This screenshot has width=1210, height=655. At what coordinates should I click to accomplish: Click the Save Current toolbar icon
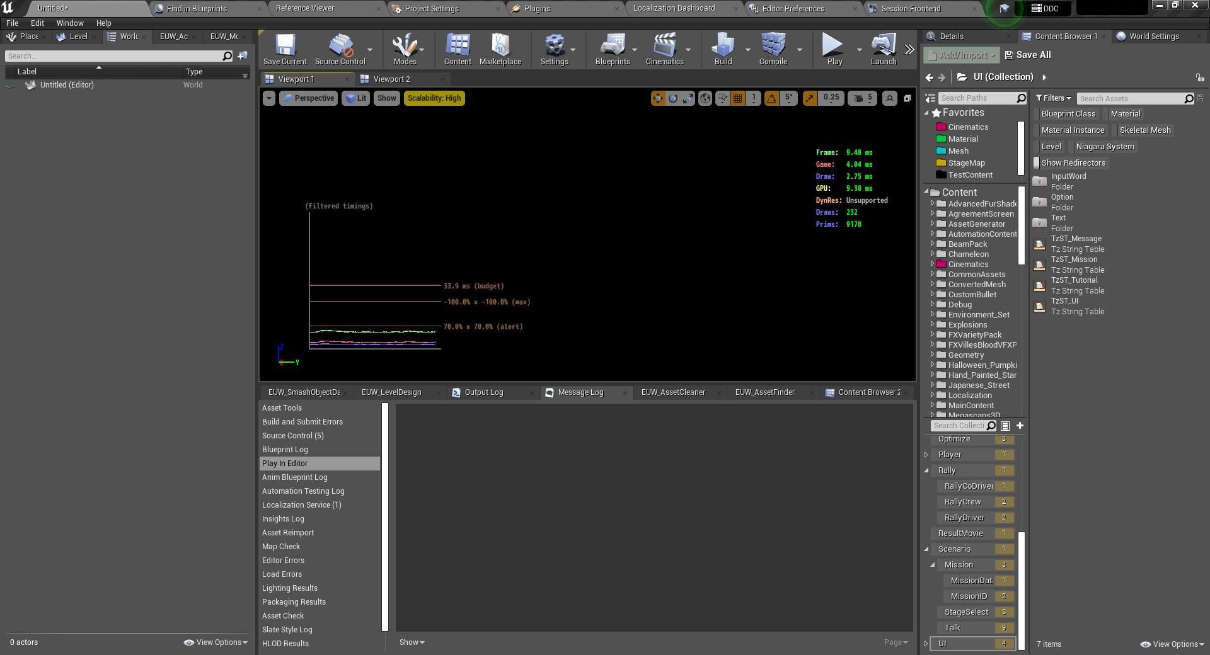[x=285, y=49]
